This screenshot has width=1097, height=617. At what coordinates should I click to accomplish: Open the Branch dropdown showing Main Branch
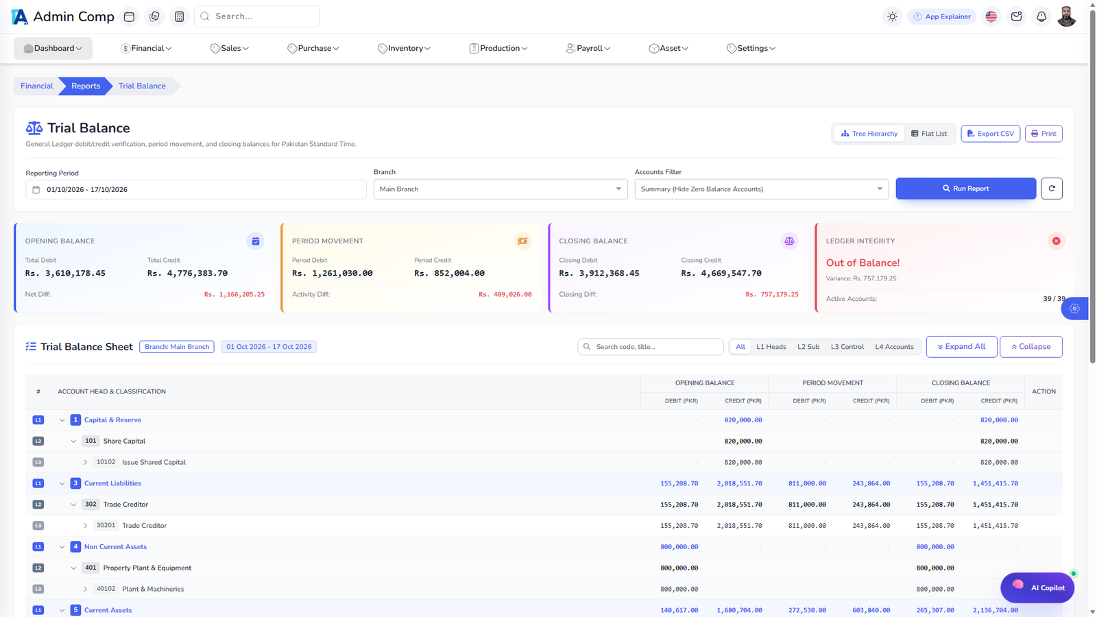pos(501,189)
